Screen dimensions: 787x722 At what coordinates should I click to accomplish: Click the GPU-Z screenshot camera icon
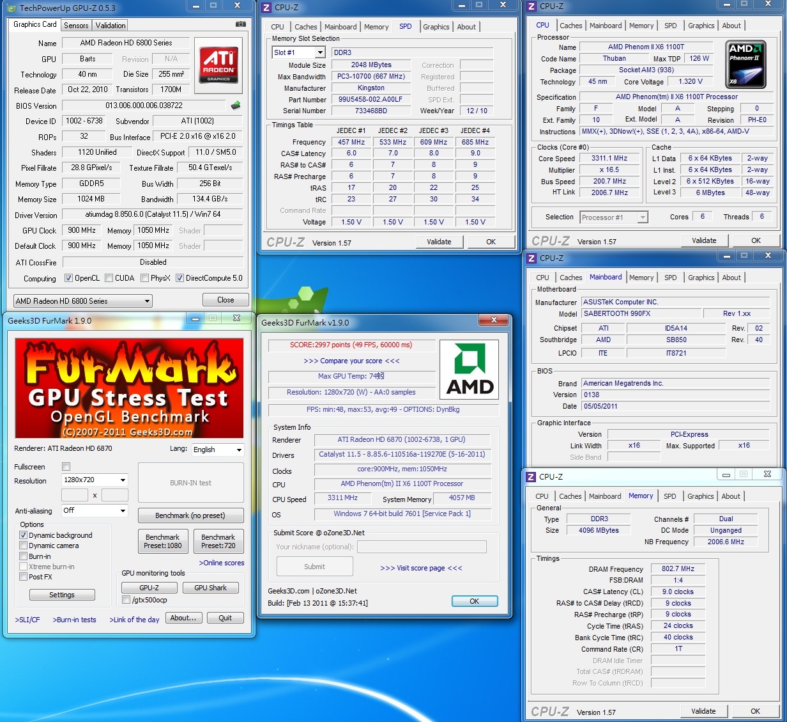pyautogui.click(x=240, y=24)
